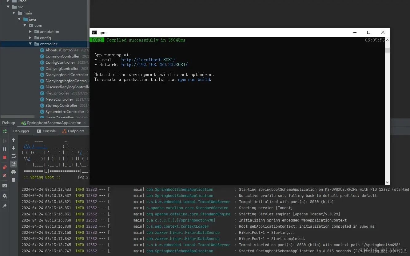The height and width of the screenshot is (256, 410).
Task: Select AboutusController class icon
Action: pyautogui.click(x=42, y=50)
